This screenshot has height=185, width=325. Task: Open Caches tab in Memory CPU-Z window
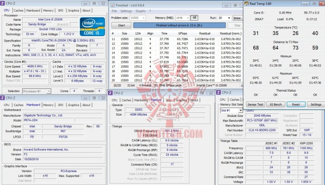coord(126,100)
